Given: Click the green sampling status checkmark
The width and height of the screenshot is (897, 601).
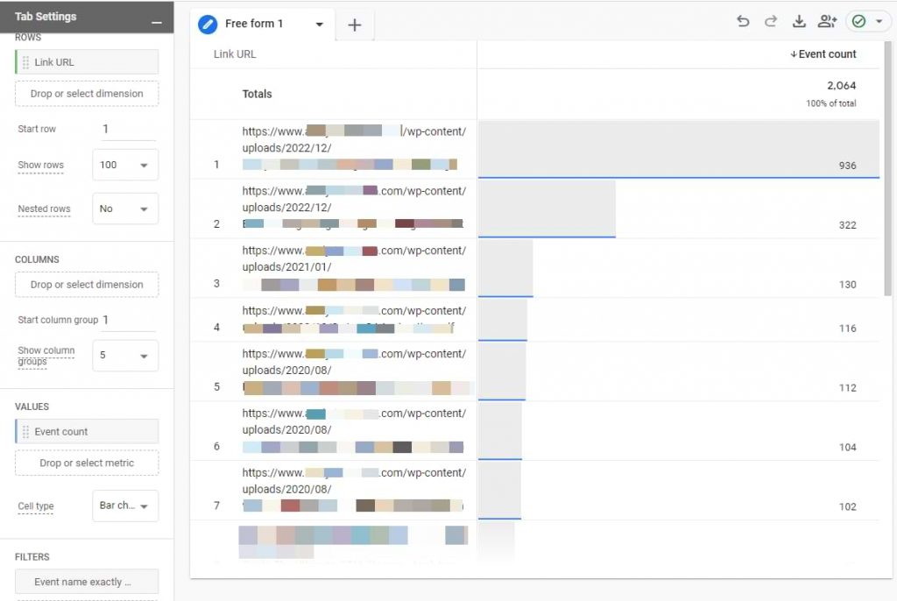Looking at the screenshot, I should (858, 20).
